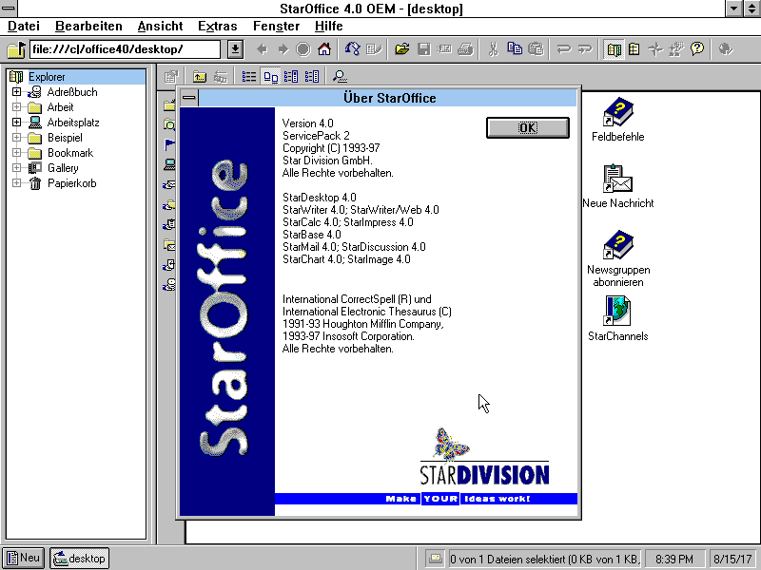761x570 pixels.
Task: Click the Neu button in taskbar
Action: tap(24, 559)
